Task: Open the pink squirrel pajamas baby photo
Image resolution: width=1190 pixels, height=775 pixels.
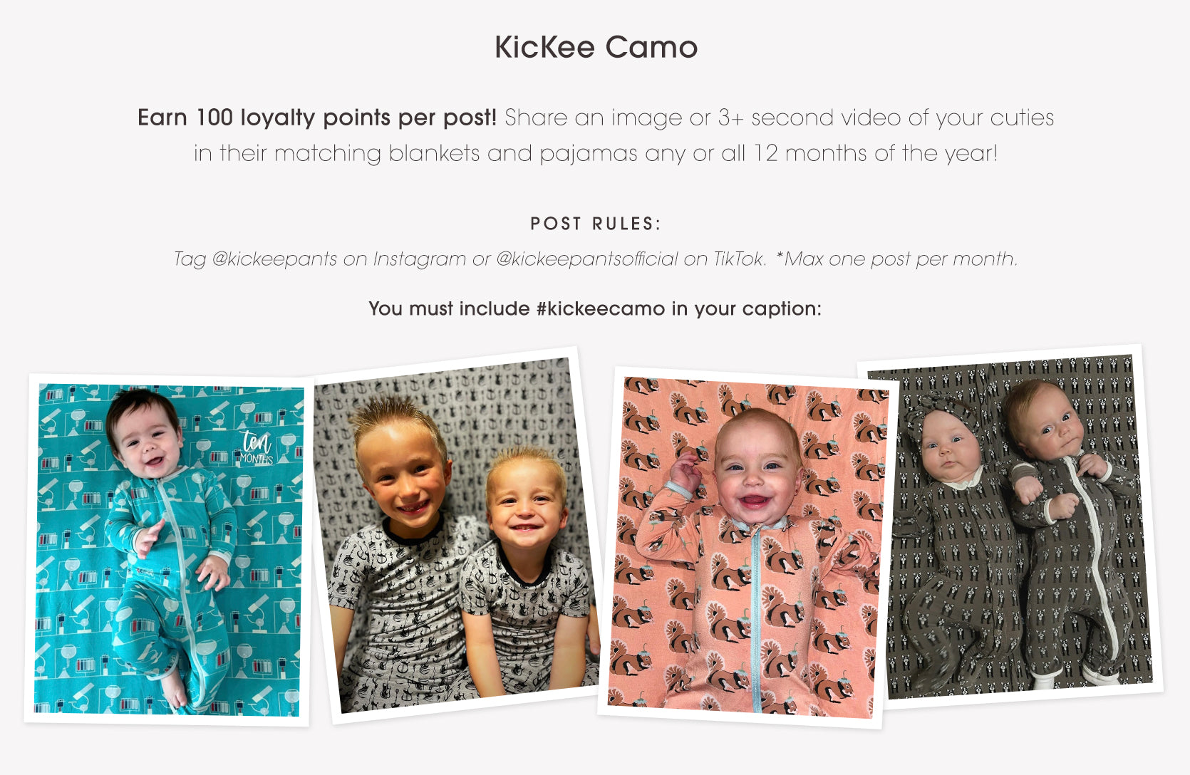Action: click(x=747, y=547)
